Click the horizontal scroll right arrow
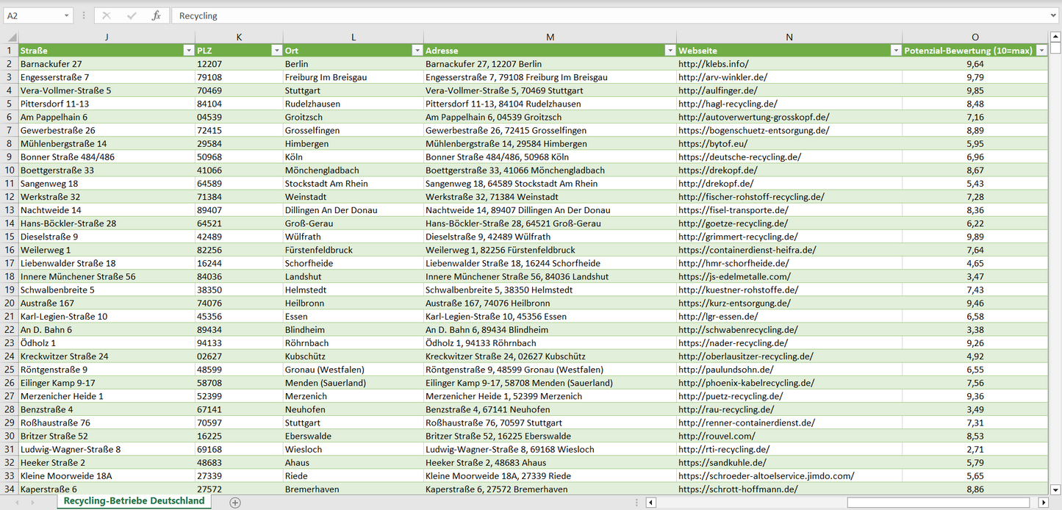This screenshot has height=510, width=1062. (1042, 503)
